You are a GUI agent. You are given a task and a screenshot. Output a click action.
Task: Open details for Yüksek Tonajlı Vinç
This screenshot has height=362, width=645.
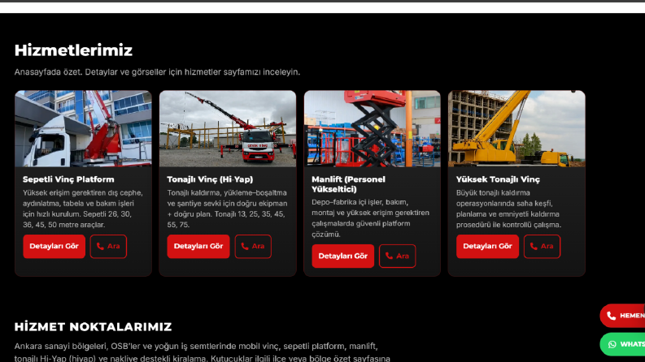[487, 246]
